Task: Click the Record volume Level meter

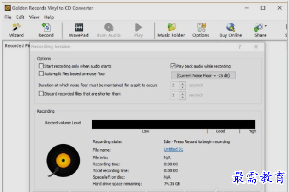Action: pos(173,124)
